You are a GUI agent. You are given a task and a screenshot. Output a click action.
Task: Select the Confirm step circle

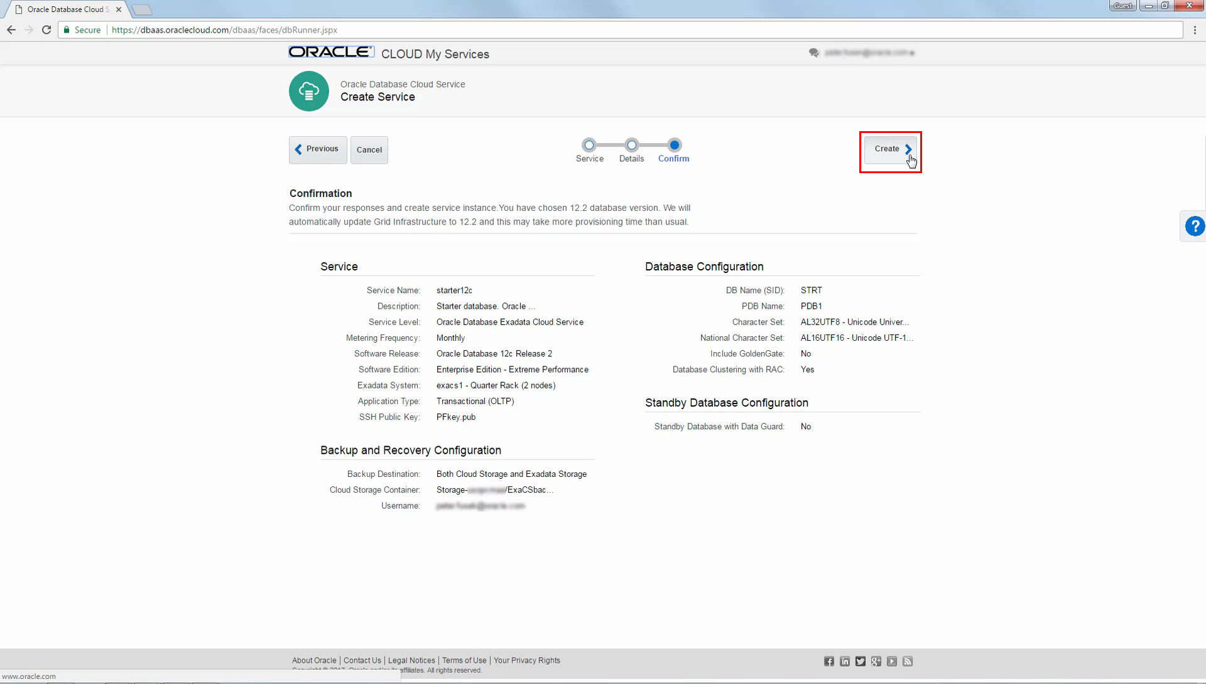tap(674, 145)
